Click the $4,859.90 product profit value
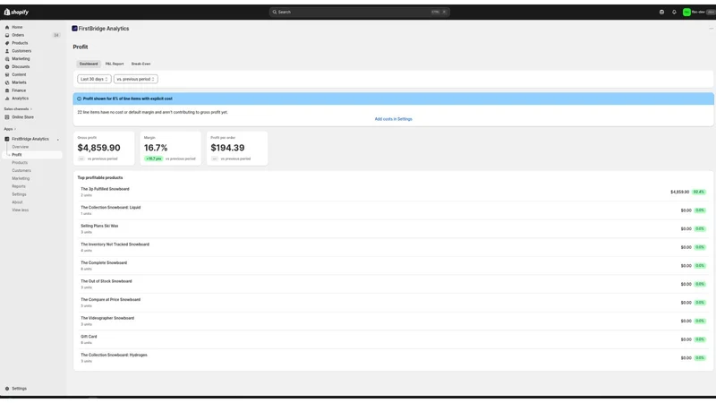Viewport: 716px width, 403px height. 679,192
